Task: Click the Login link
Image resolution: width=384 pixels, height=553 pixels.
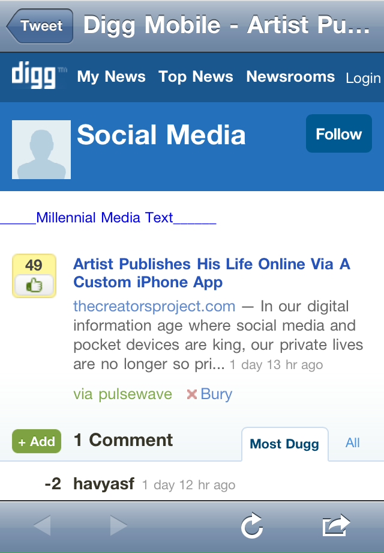Action: point(363,78)
